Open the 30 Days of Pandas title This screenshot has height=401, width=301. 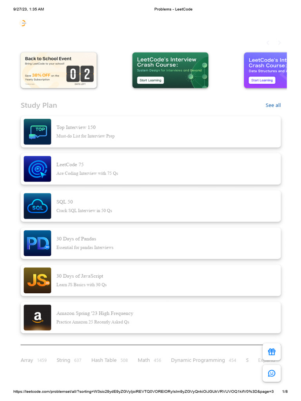coord(76,239)
